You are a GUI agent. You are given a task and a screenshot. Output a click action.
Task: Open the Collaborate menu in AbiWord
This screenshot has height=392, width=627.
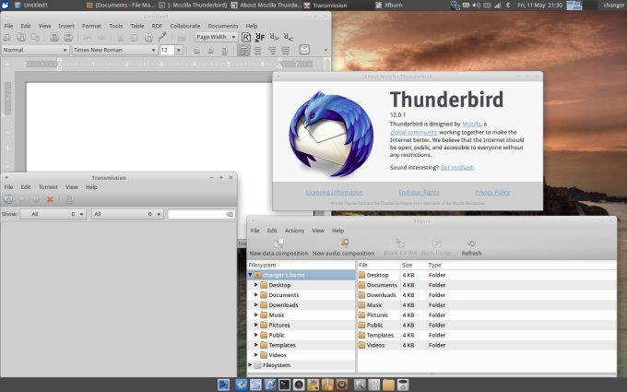pyautogui.click(x=184, y=26)
